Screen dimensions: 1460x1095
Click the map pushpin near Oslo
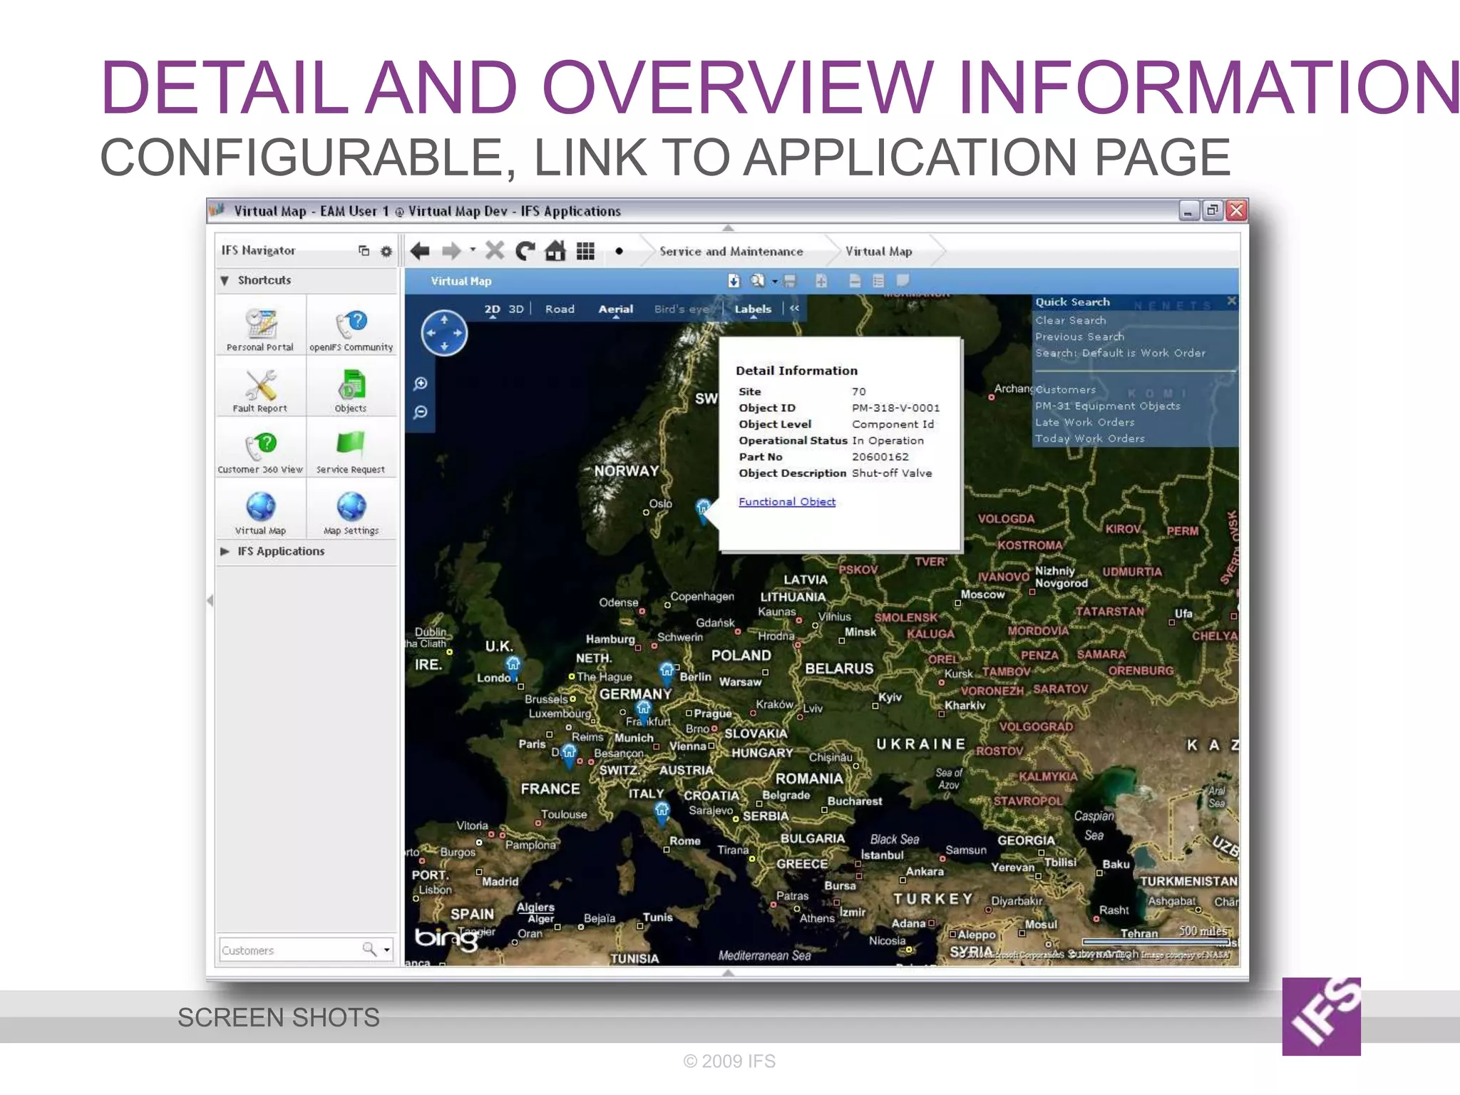704,510
